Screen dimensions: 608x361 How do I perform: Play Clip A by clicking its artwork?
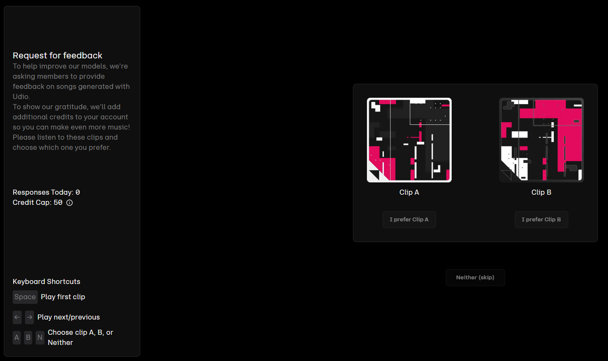pos(409,140)
